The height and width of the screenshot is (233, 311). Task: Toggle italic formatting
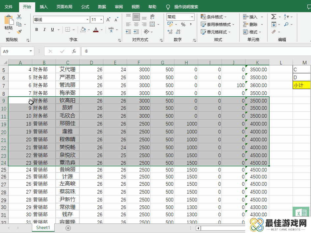pyautogui.click(x=44, y=30)
